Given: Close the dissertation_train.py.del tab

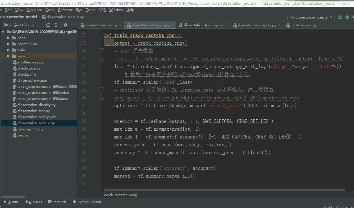Looking at the screenshot, I should point(226,25).
